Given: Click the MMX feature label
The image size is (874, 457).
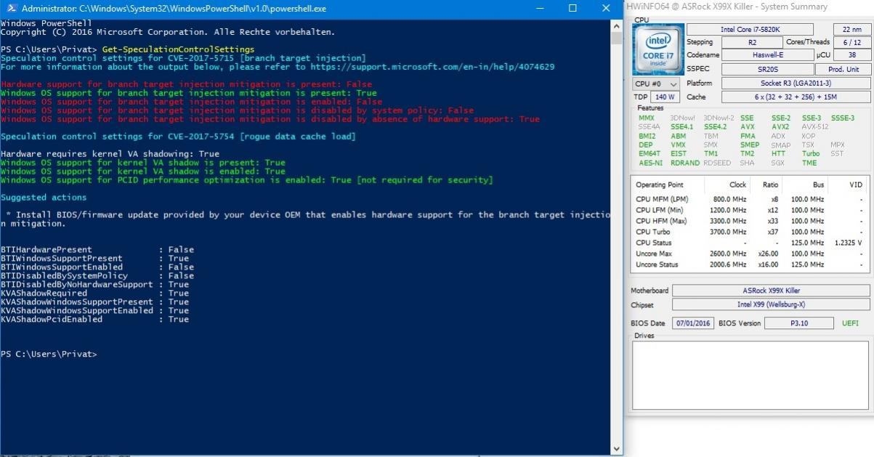Looking at the screenshot, I should click(647, 118).
